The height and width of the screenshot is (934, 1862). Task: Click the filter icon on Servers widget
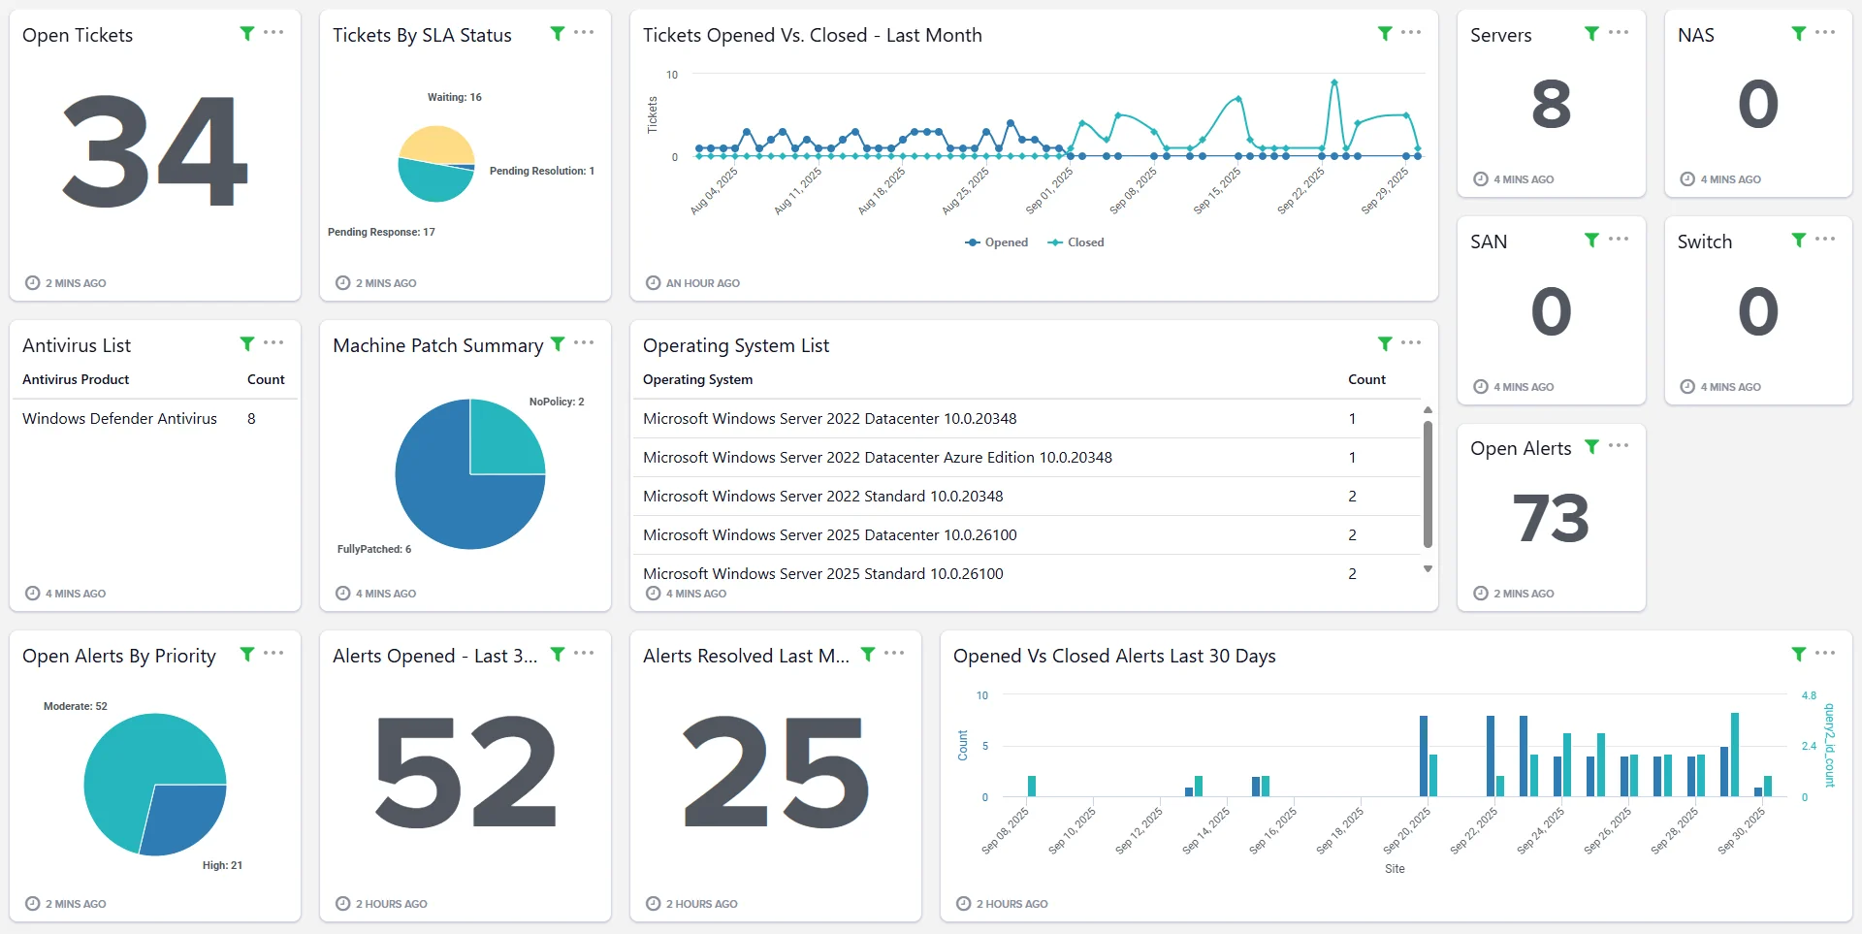point(1591,33)
